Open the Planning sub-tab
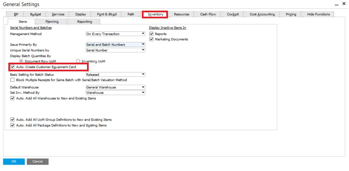Image resolution: width=349 pixels, height=171 pixels. (52, 22)
